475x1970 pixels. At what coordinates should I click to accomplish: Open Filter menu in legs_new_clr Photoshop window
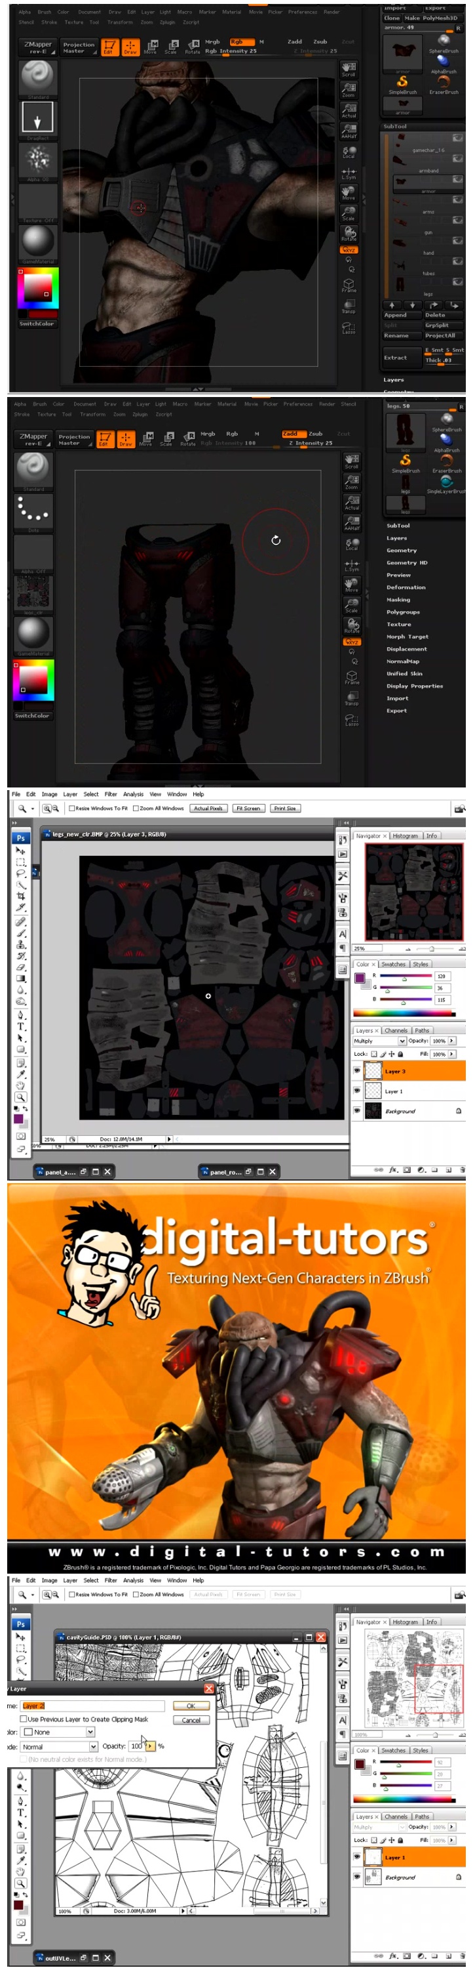point(111,794)
